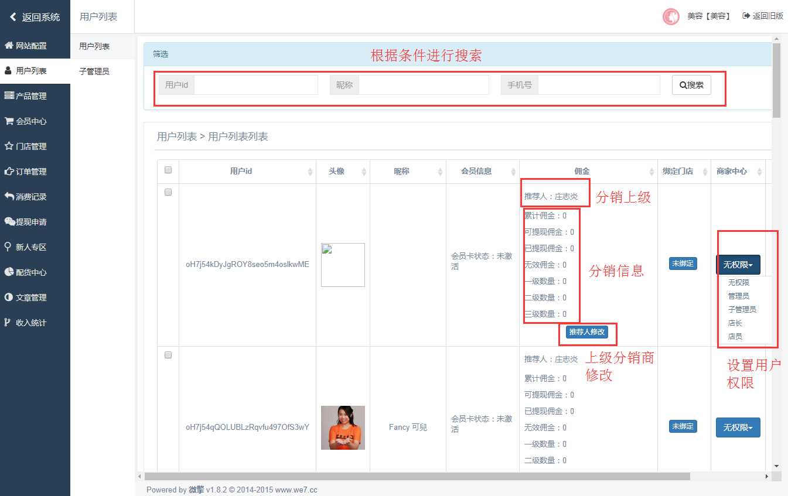Choose 管理员 from the open permission menu
This screenshot has height=496, width=788.
pyautogui.click(x=738, y=296)
